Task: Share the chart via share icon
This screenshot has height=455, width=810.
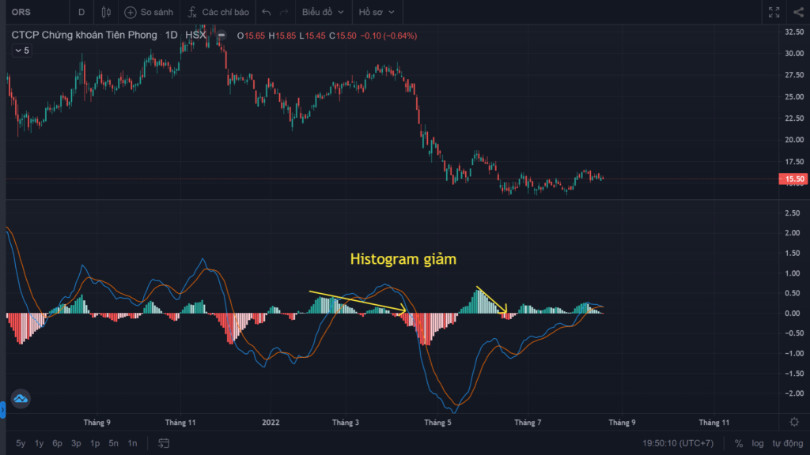Action: click(799, 12)
